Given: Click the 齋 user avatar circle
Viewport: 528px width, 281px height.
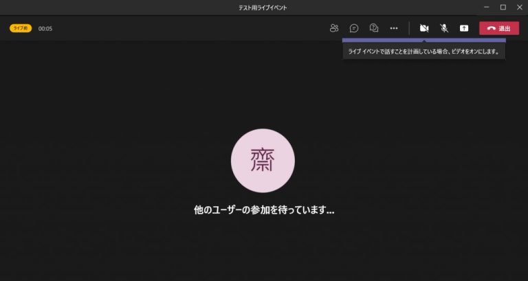Looking at the screenshot, I should coord(263,160).
